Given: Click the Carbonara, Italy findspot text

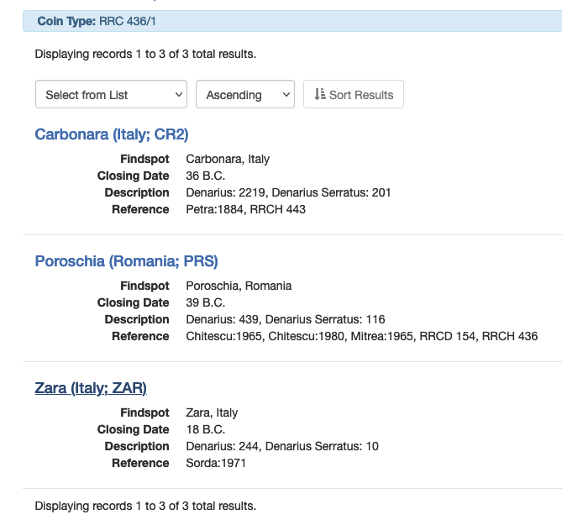Looking at the screenshot, I should [x=227, y=159].
